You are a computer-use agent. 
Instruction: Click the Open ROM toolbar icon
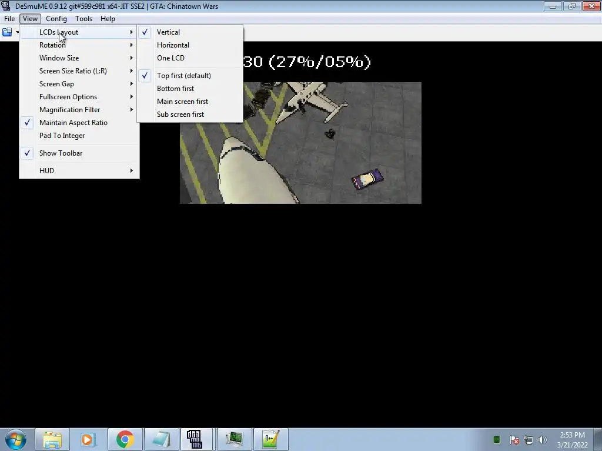(7, 32)
